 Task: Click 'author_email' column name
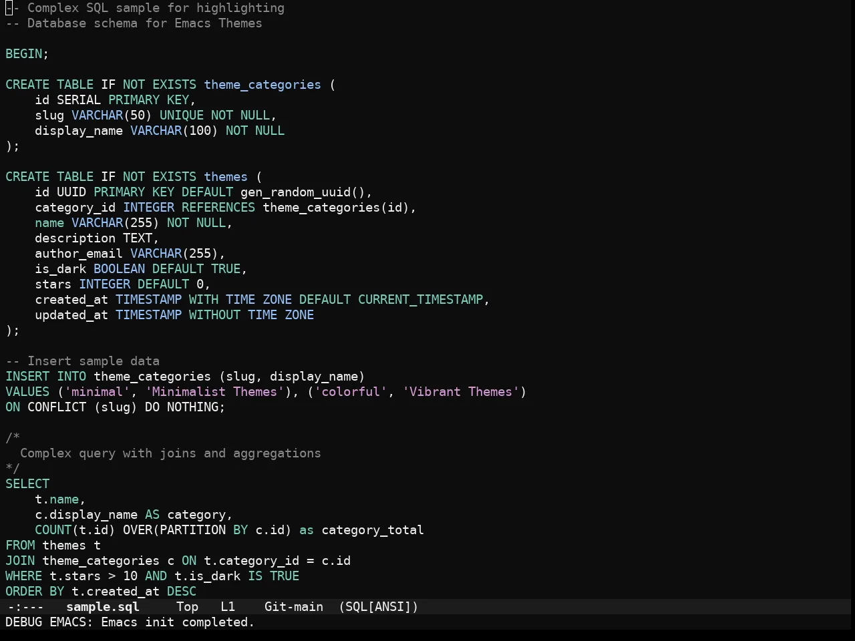(x=79, y=254)
